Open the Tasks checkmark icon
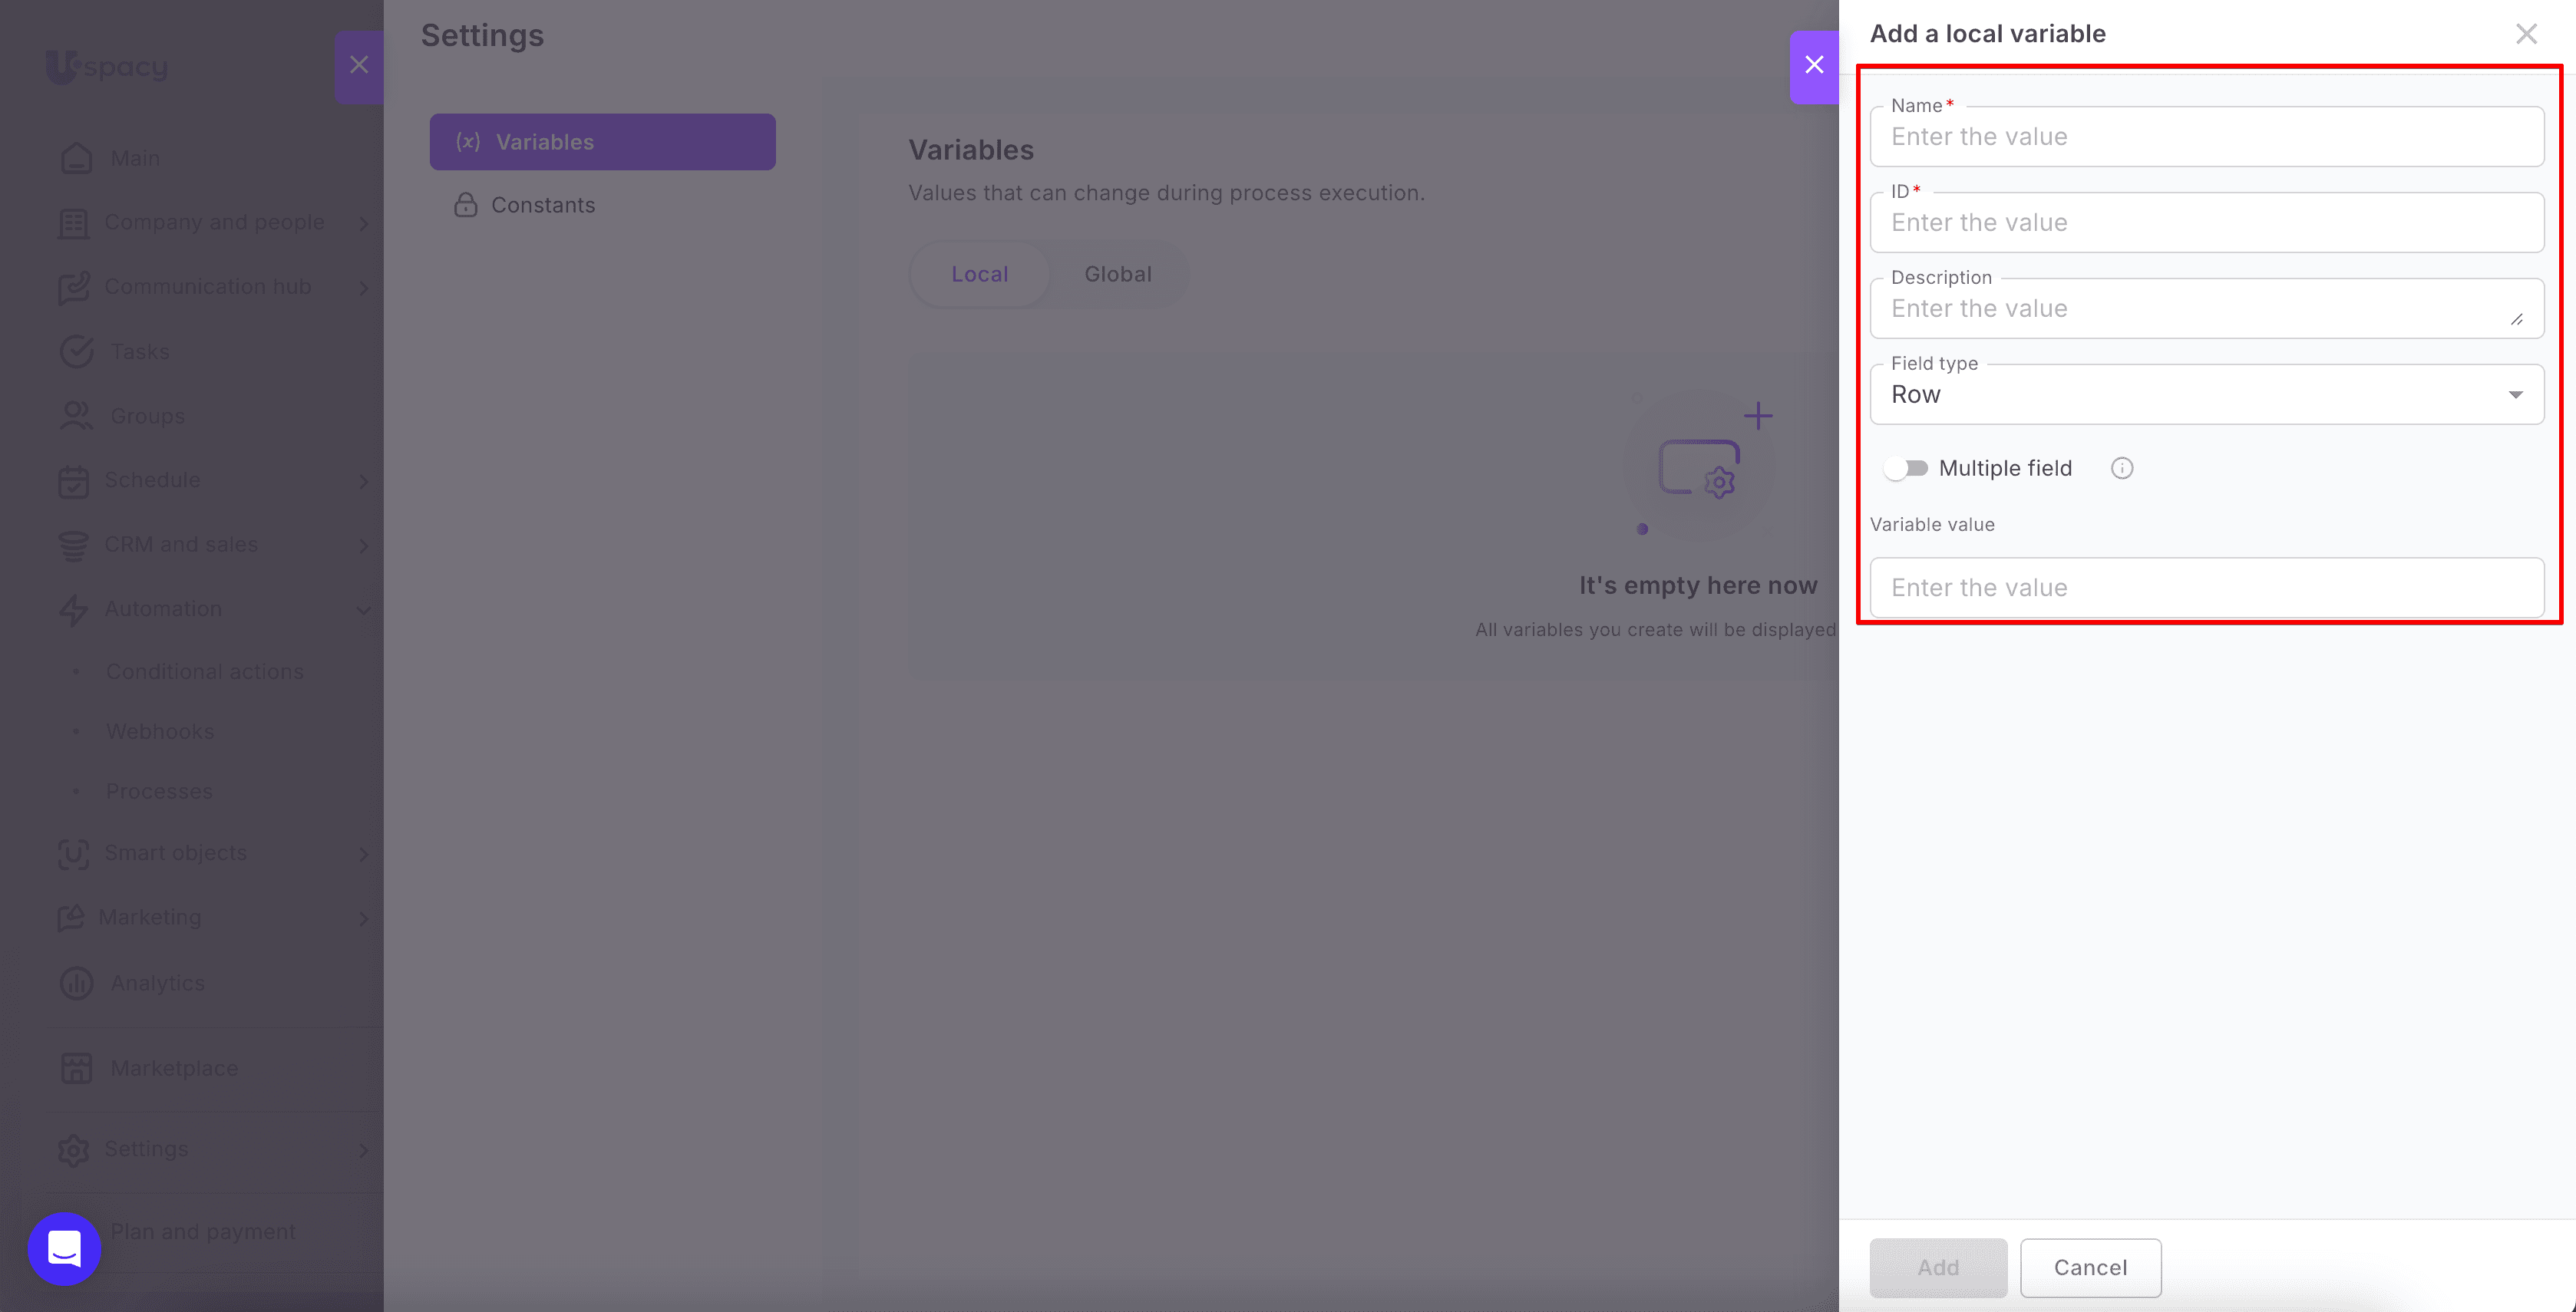This screenshot has width=2576, height=1312. (x=76, y=351)
